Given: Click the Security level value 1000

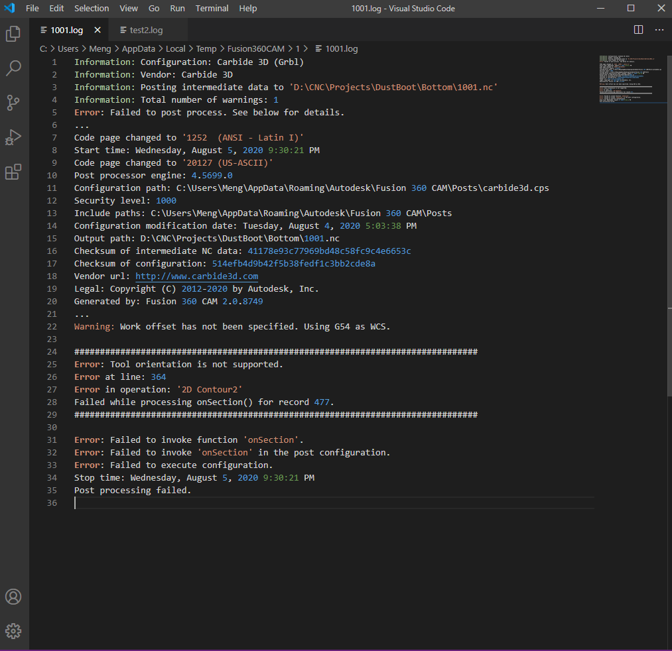Looking at the screenshot, I should (x=166, y=201).
